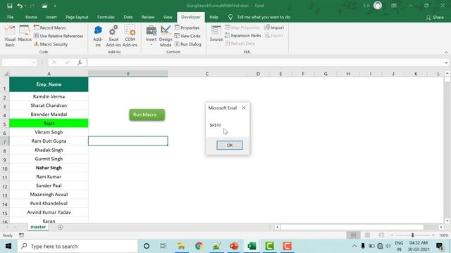Toggle Use Relative References
Viewport: 451px width, 253px height.
58,36
